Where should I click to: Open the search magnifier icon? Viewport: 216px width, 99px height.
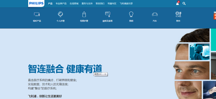pyautogui.click(x=184, y=3)
